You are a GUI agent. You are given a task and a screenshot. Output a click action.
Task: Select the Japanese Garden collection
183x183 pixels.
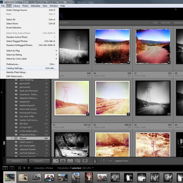(28, 149)
